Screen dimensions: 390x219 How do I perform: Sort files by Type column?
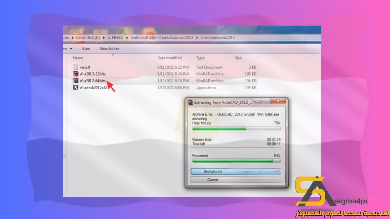point(200,58)
